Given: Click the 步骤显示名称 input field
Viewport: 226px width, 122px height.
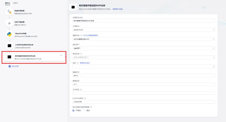Looking at the screenshot, I should point(144,21).
